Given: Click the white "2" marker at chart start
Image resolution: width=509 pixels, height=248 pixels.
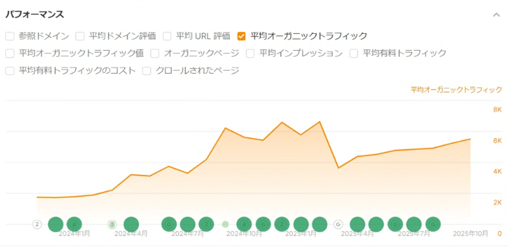Looking at the screenshot, I should pos(37,224).
